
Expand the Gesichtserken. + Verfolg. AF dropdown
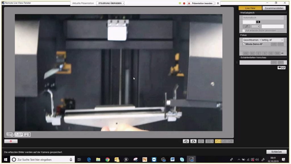coord(263,40)
